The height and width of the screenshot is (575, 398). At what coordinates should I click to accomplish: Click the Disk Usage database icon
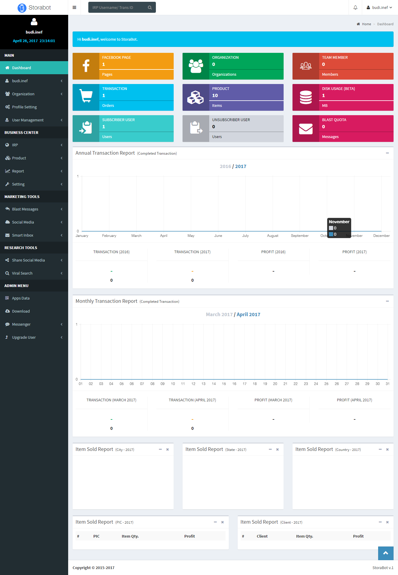click(306, 97)
